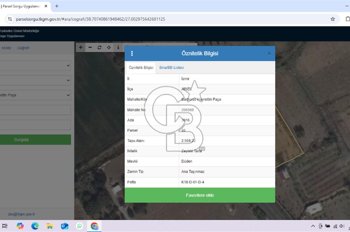Open a new browser tab with plus

[x=57, y=6]
